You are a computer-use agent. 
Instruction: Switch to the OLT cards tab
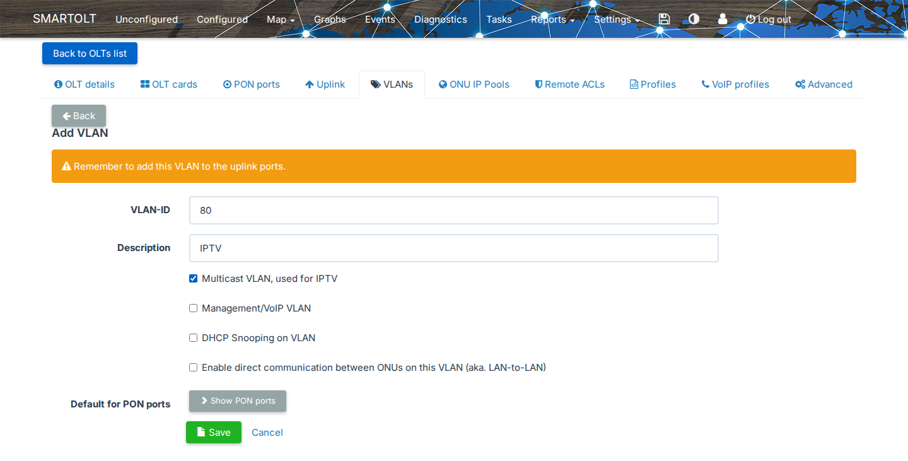[x=168, y=85]
